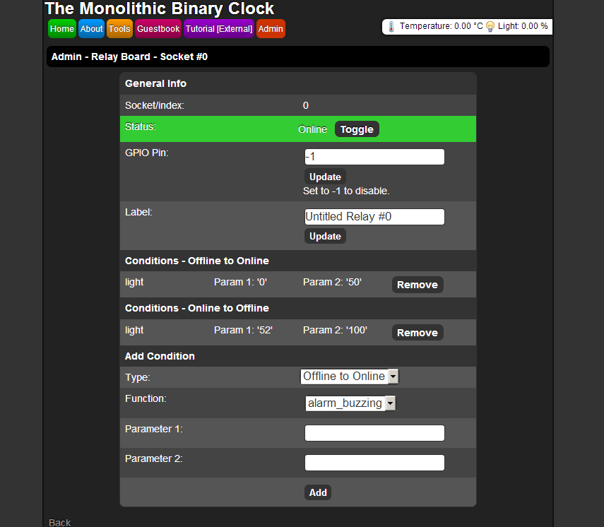Navigate to the Tools section
Viewport: 604px width, 527px height.
point(119,29)
